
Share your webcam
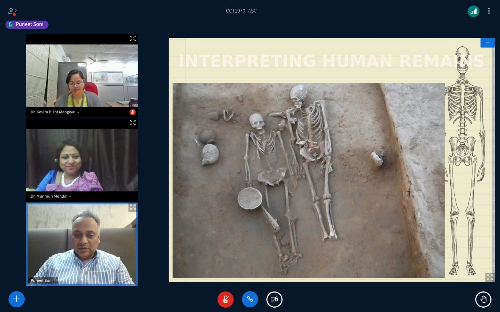click(x=274, y=299)
